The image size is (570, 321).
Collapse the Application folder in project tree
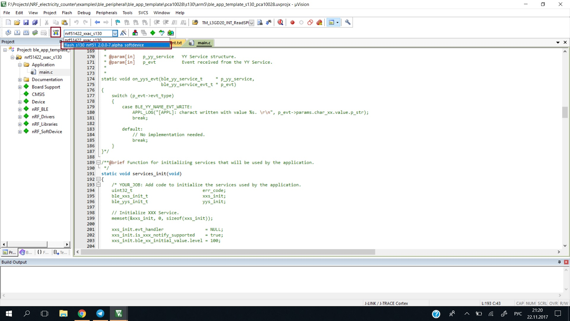20,65
